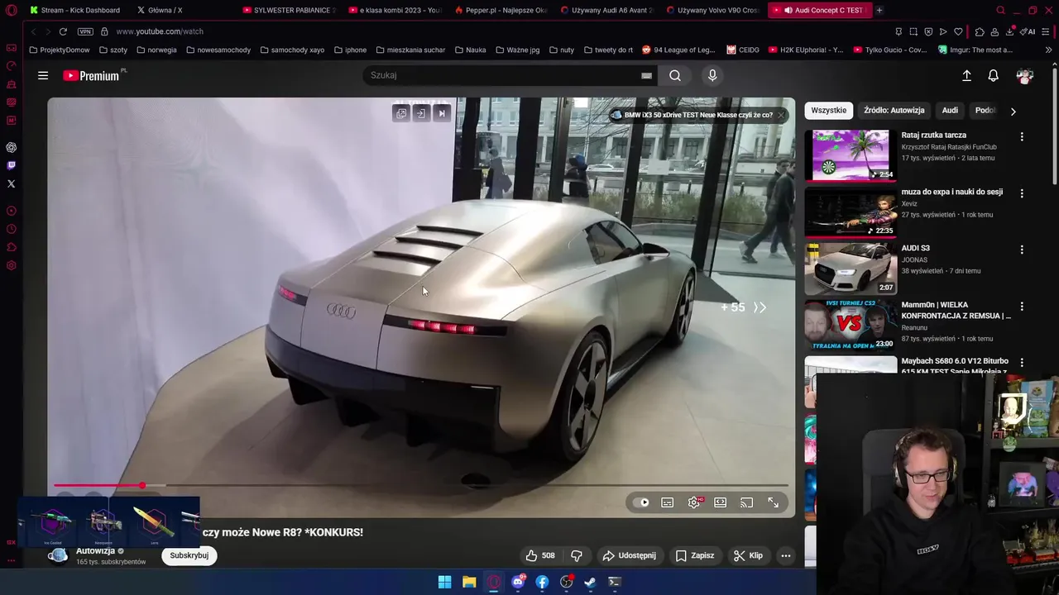Switch to the Stream - Kick Dashboard tab
Viewport: 1059px width, 595px height.
(74, 10)
